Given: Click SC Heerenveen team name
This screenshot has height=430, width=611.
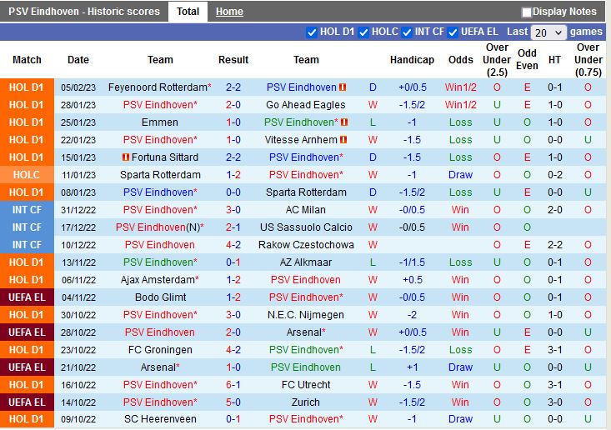Looking at the screenshot, I should click(160, 419).
